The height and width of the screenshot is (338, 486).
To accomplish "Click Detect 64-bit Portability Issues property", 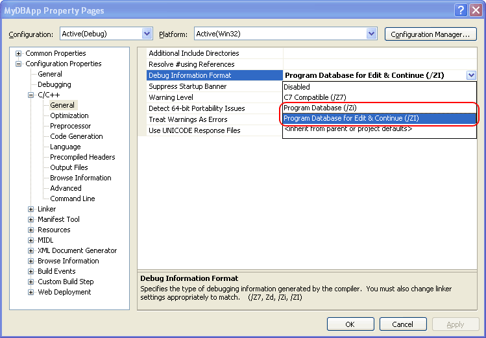I will 197,108.
